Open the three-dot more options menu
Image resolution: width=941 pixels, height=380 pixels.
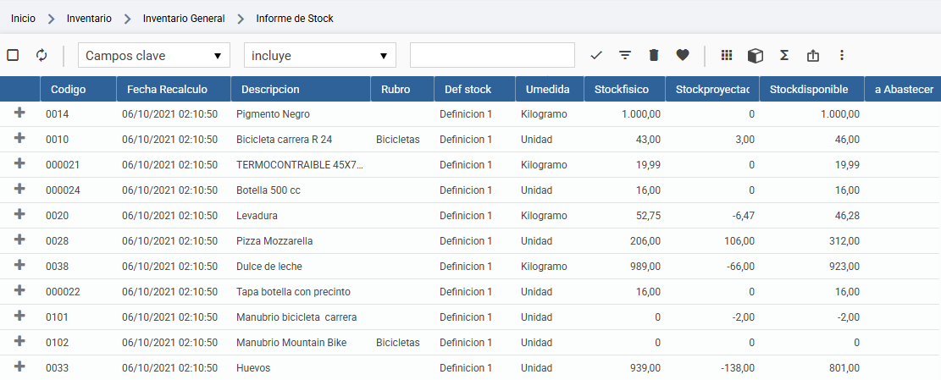pyautogui.click(x=841, y=55)
